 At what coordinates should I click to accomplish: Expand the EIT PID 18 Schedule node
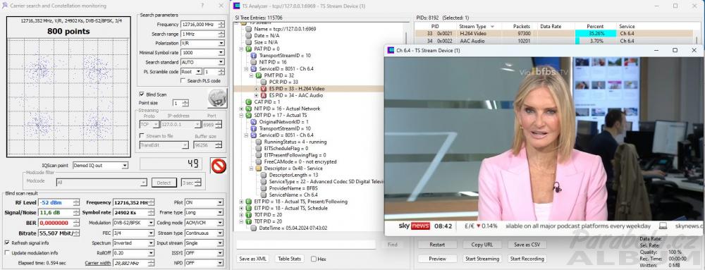coord(241,209)
